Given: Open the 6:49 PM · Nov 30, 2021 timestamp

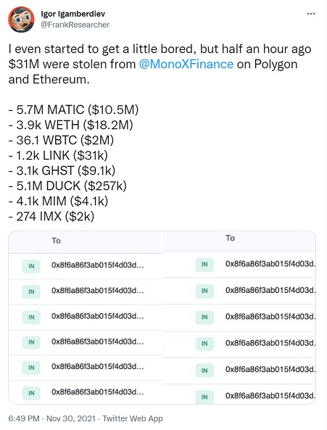Looking at the screenshot, I should click(x=52, y=418).
